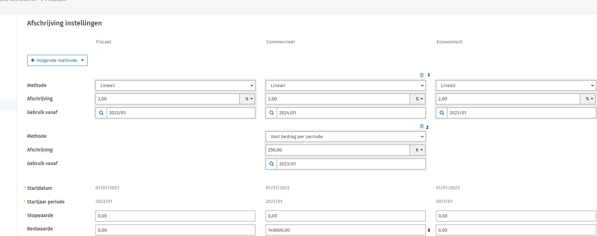The width and height of the screenshot is (597, 236).
Task: Focus the Economisch Restwaarde field
Action: point(516,230)
